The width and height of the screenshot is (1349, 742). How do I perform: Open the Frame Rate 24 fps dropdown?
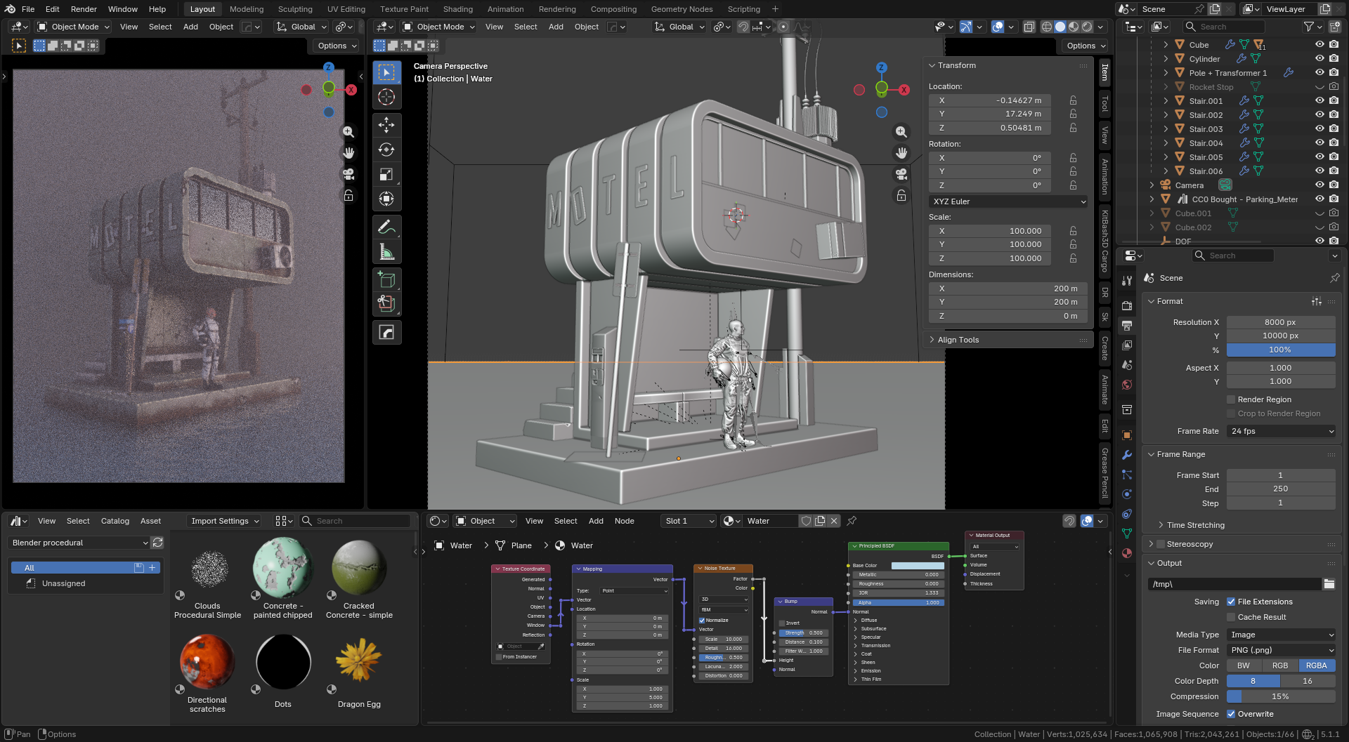coord(1281,431)
